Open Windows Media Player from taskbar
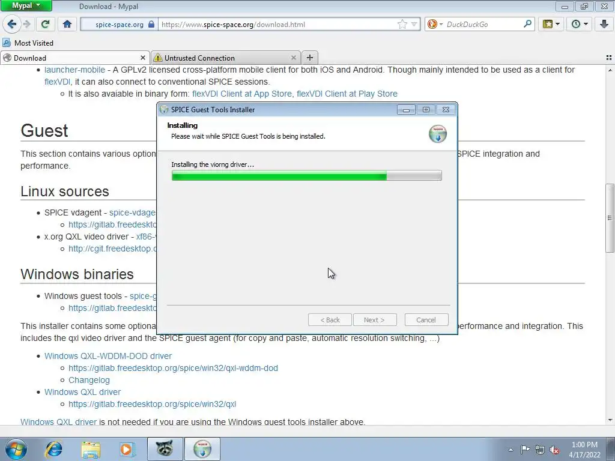 127,449
